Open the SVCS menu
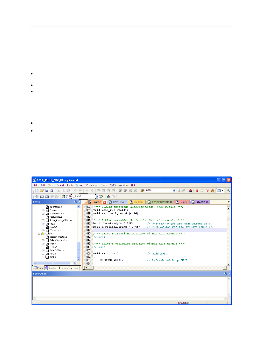 (x=113, y=185)
